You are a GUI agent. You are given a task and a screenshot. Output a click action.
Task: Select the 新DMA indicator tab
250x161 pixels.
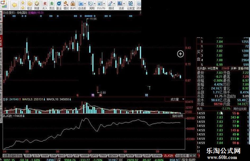(x=113, y=155)
